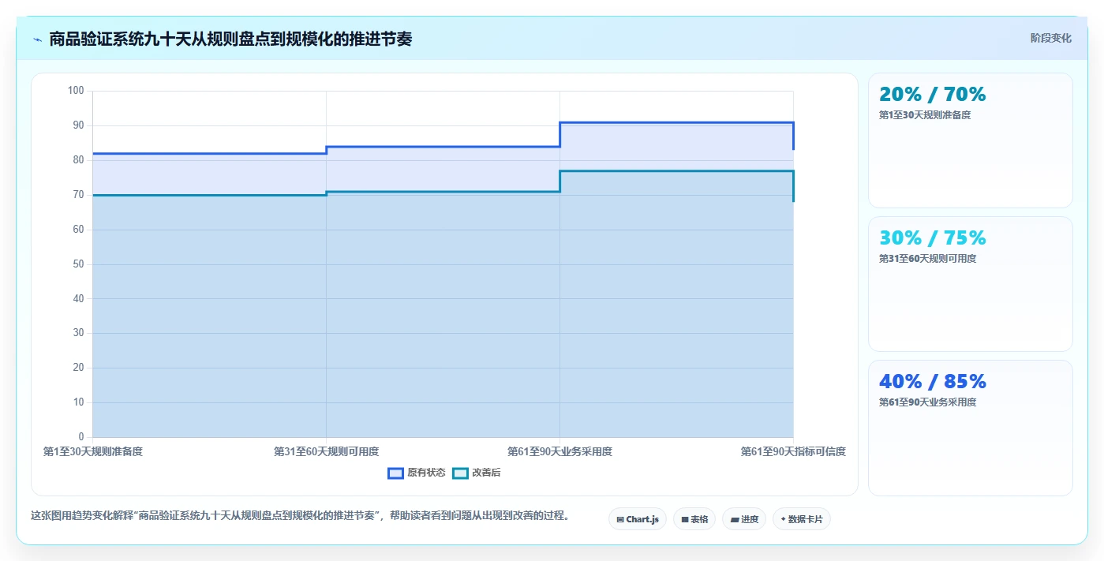The width and height of the screenshot is (1104, 561).
Task: Click the 第31至60天规则可用度 card caption
Action: [x=927, y=259]
